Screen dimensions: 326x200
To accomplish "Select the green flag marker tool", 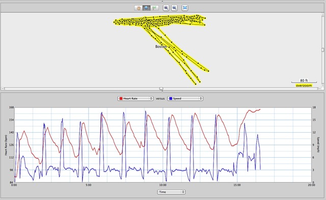I will [154, 8].
